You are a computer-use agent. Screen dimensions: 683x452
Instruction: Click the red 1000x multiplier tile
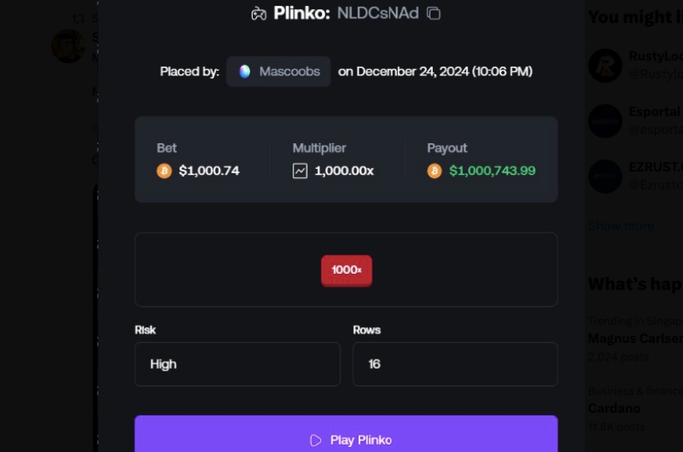coord(346,270)
